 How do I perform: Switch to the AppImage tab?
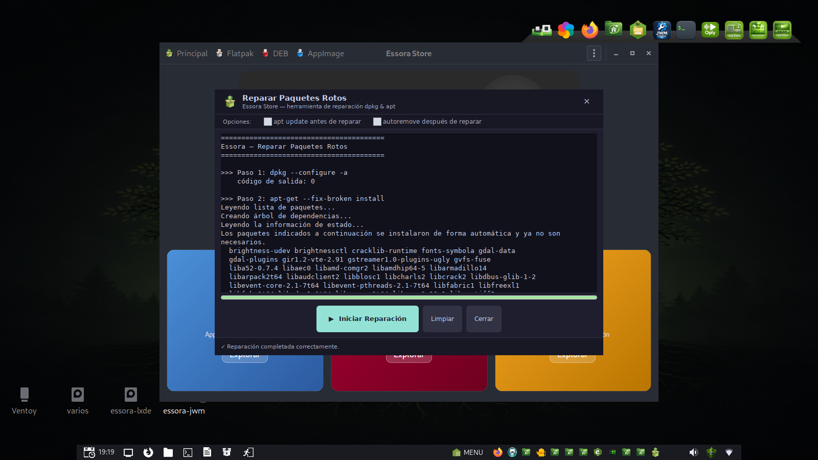point(320,53)
